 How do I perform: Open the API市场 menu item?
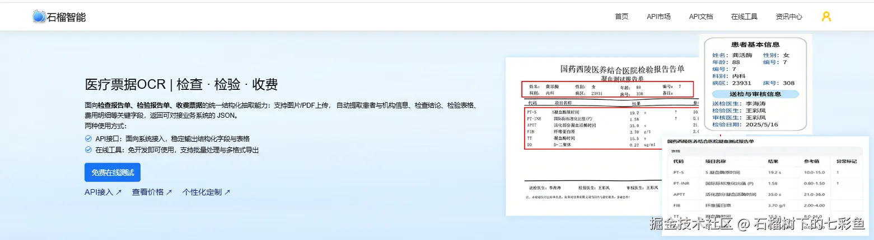pos(658,17)
